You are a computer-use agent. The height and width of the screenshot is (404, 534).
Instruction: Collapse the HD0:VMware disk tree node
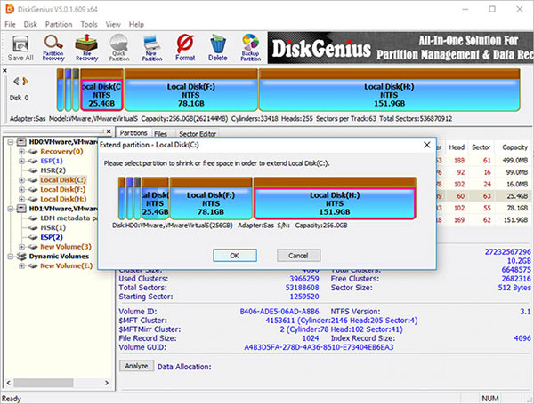click(x=9, y=142)
